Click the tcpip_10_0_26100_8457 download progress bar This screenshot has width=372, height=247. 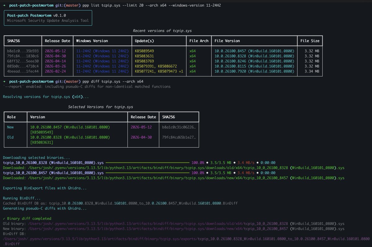(x=148, y=173)
